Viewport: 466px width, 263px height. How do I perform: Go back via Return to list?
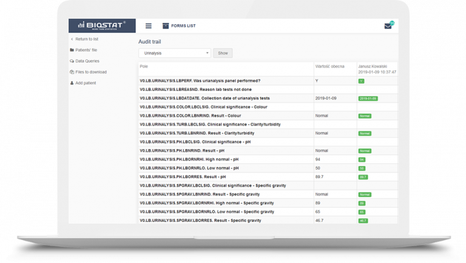[x=87, y=39]
